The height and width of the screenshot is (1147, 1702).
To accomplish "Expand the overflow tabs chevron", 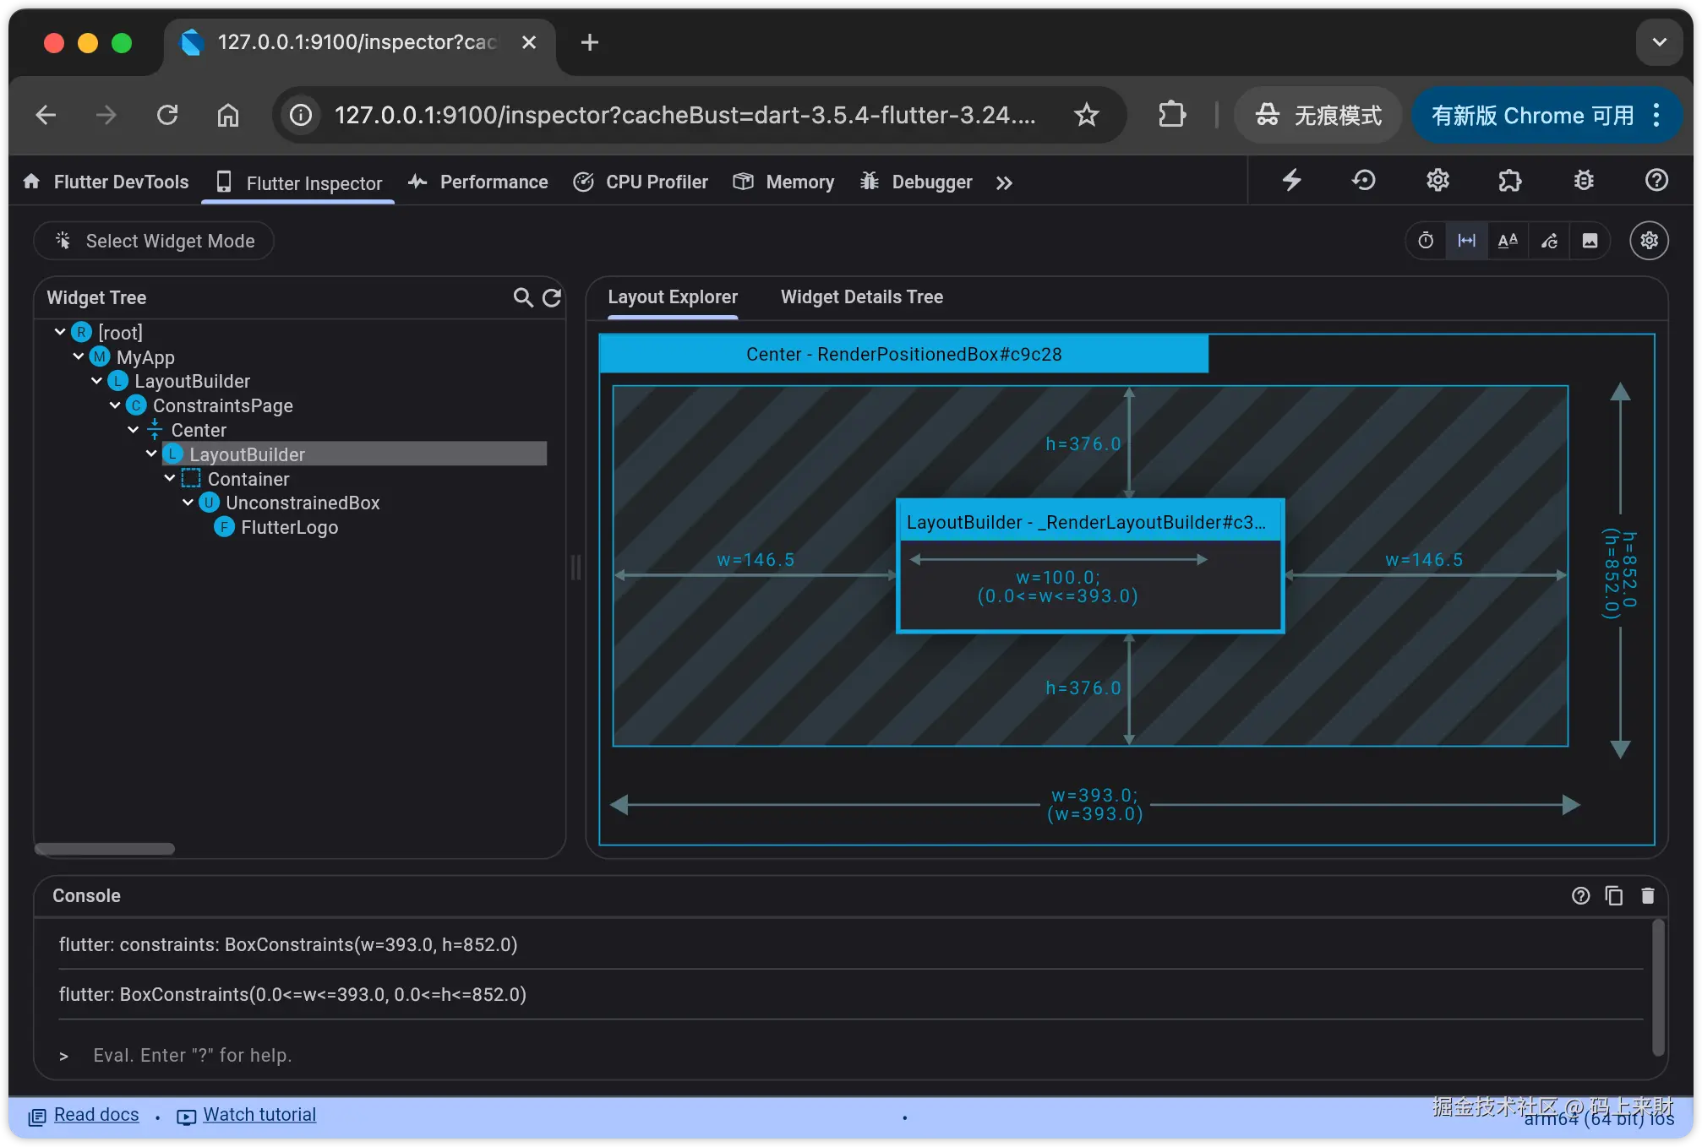I will pos(1004,182).
